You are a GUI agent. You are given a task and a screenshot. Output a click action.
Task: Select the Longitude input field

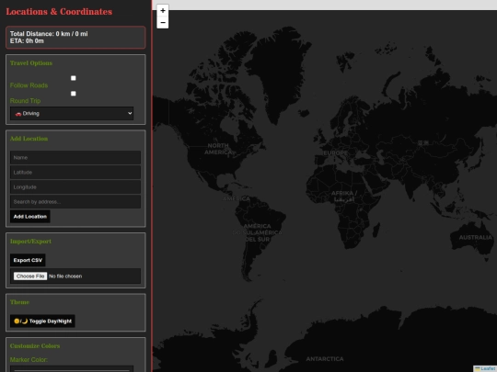pos(75,187)
